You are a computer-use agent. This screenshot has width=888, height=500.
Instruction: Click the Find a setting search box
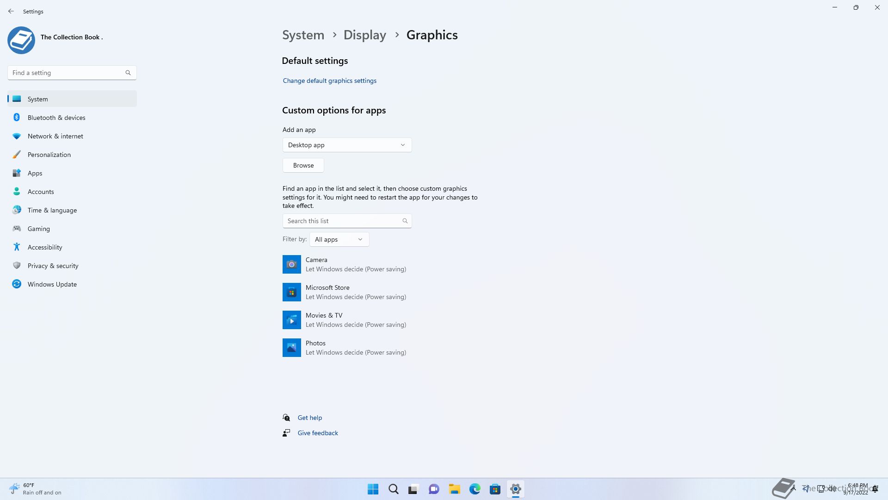[x=67, y=73]
